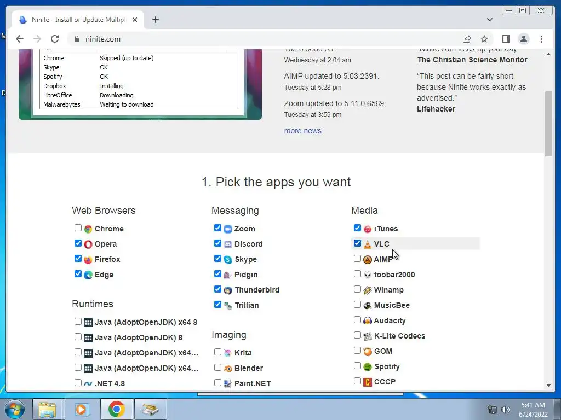The image size is (561, 420).
Task: Click the Thunderbird app icon
Action: click(228, 290)
